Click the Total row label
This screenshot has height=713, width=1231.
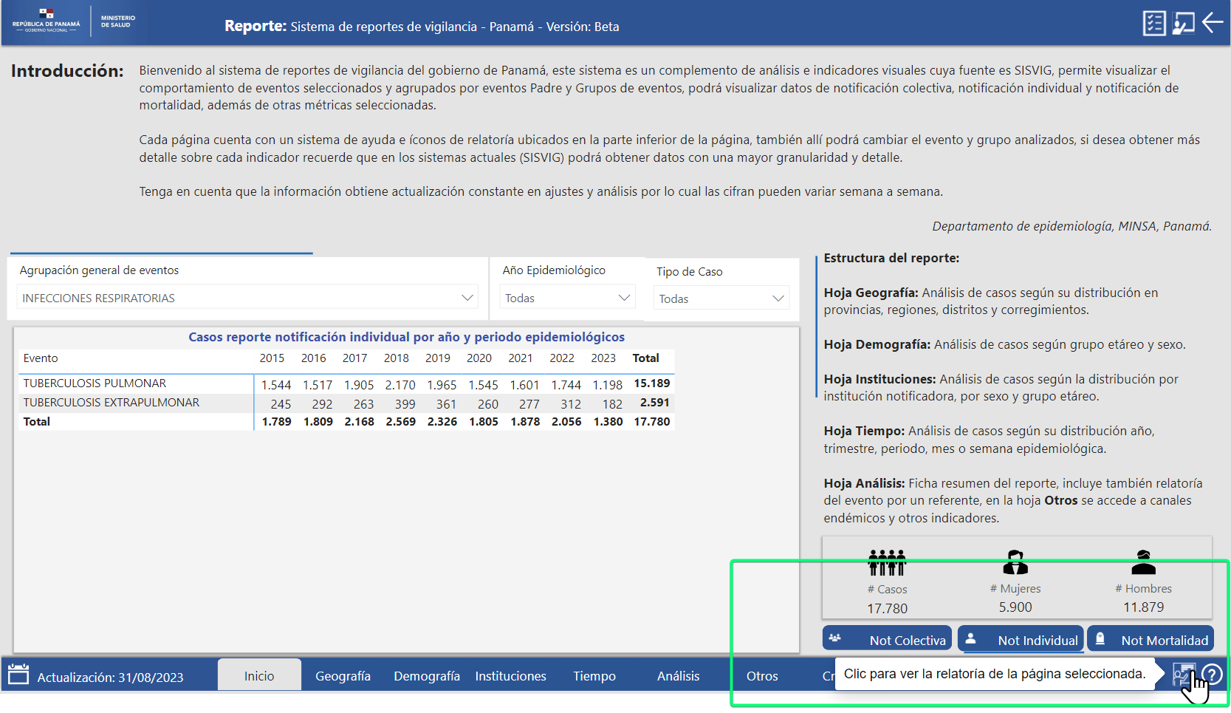click(x=36, y=422)
